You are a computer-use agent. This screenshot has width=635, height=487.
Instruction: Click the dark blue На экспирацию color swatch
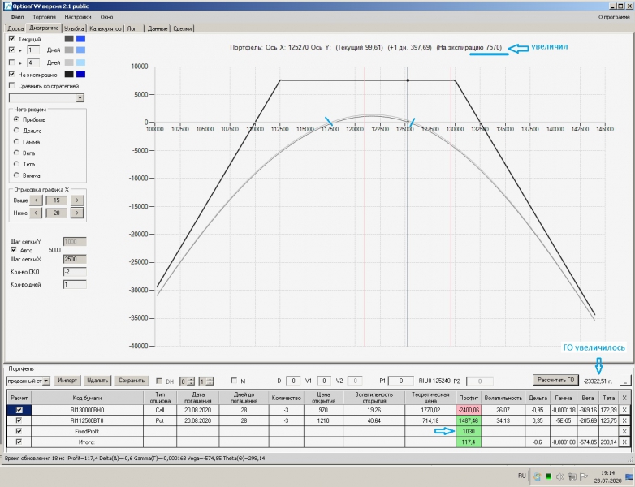click(x=80, y=74)
